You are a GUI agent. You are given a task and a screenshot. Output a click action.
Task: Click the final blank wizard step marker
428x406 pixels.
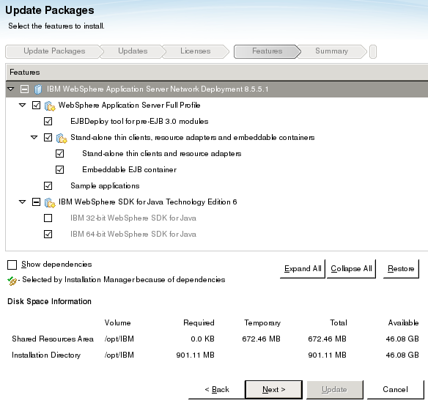[373, 51]
